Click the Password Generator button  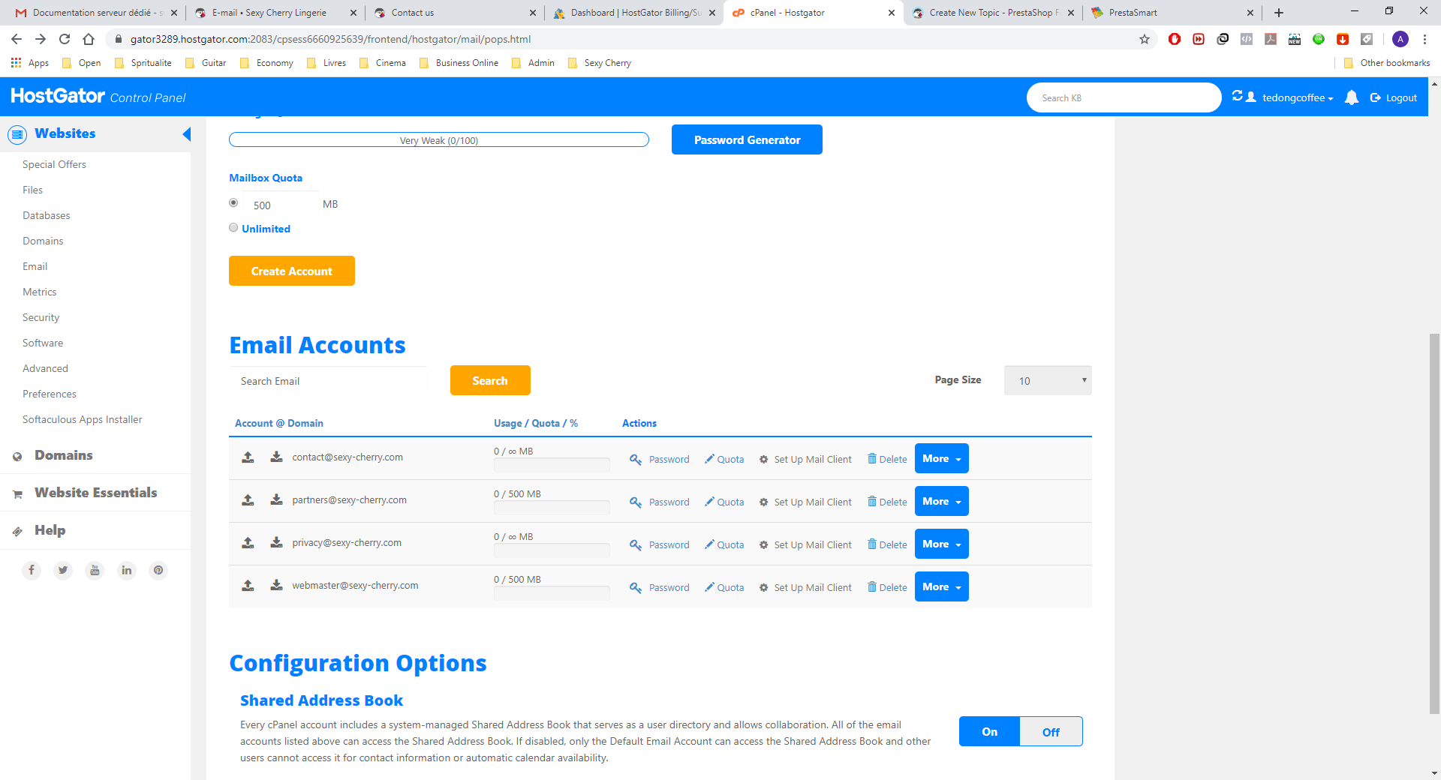pos(747,139)
